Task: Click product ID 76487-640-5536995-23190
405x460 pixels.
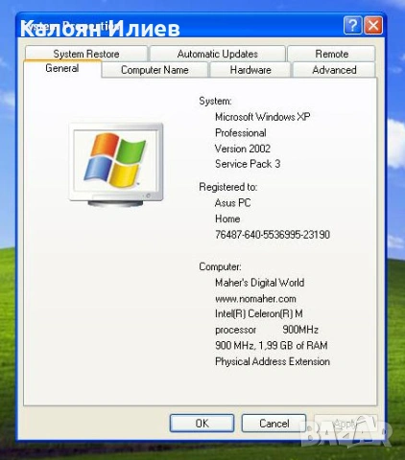Action: pos(273,235)
